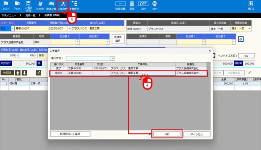
Task: Click the 1.00 原価数量 cell
Action: 242,84
